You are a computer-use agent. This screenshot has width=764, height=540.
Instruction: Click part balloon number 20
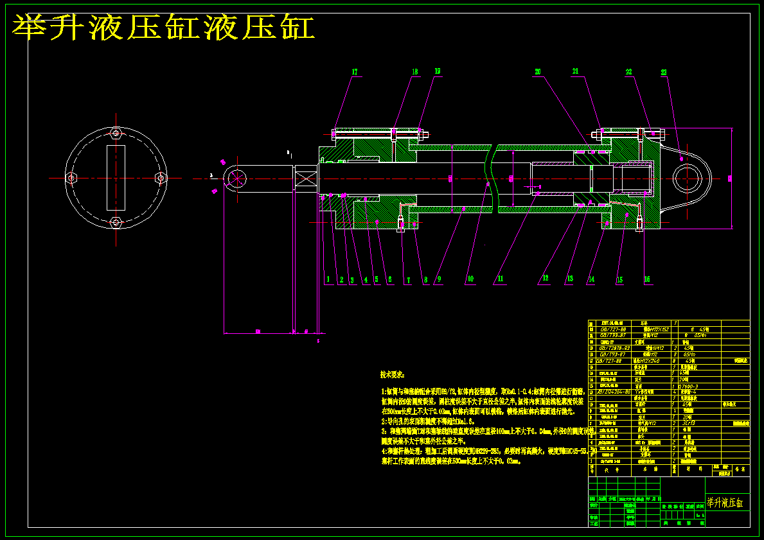pos(537,71)
